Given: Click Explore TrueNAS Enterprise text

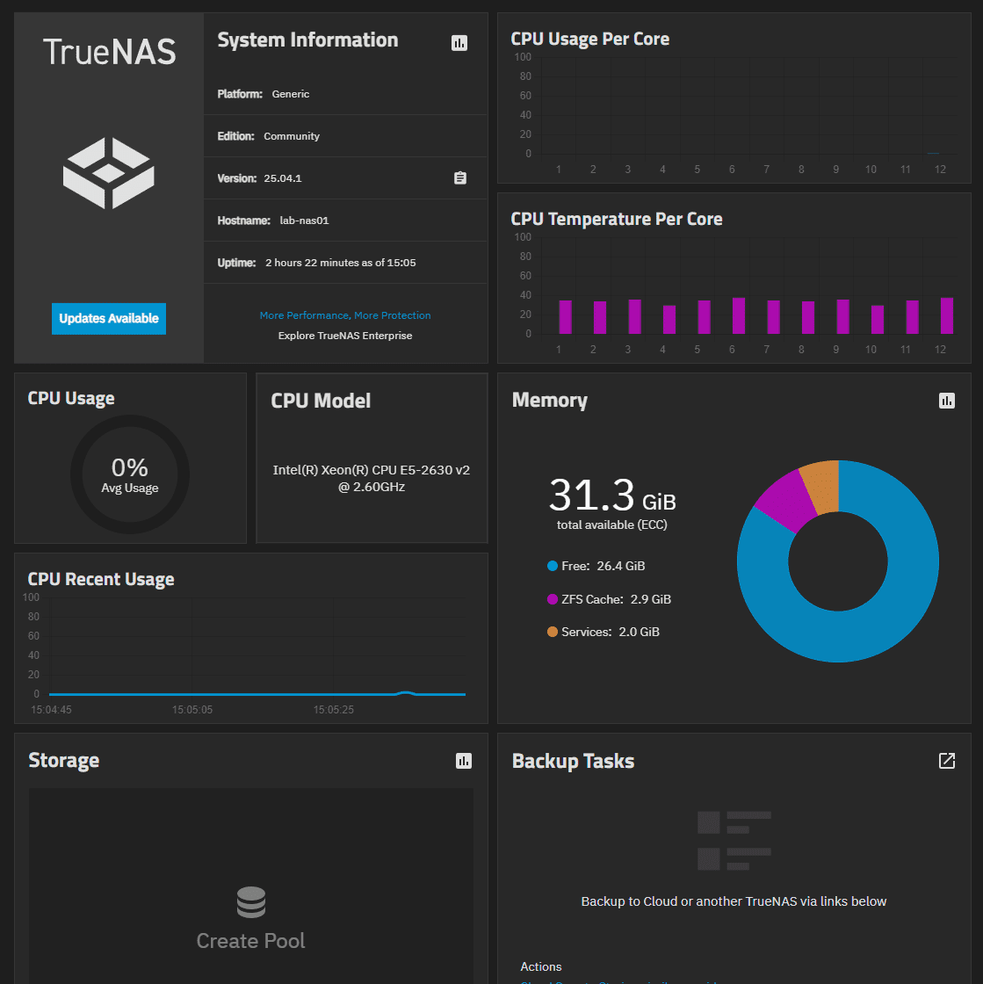Looking at the screenshot, I should [345, 335].
